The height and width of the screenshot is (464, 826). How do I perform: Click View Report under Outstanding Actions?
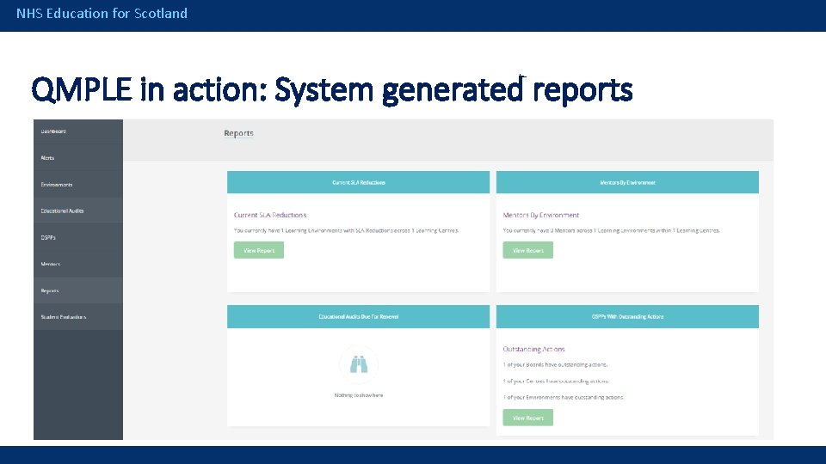click(527, 418)
